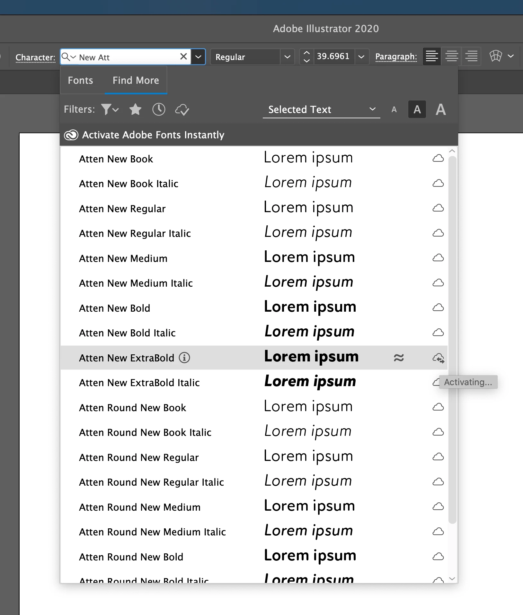Screen dimensions: 523x615
Task: Click the font list scroll down arrow
Action: (x=452, y=578)
